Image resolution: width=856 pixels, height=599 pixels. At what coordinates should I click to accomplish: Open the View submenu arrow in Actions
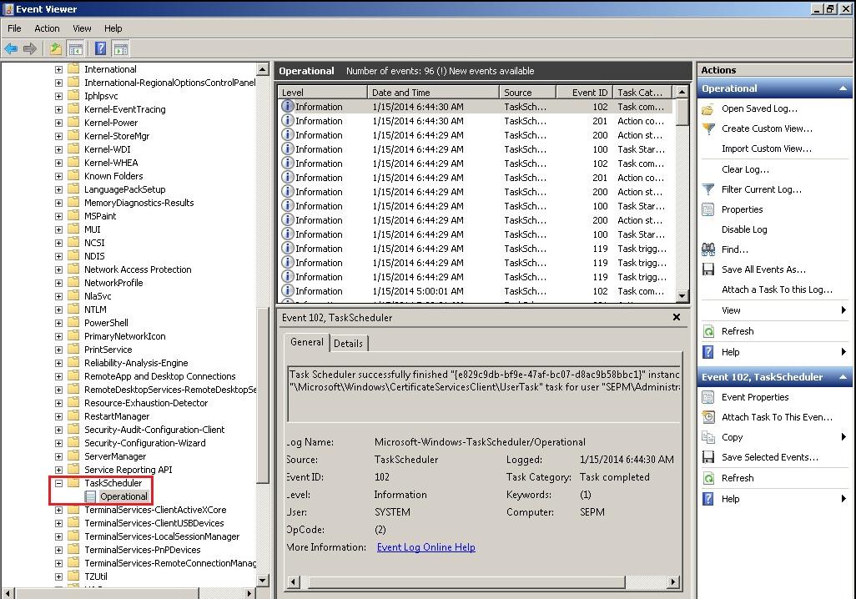tap(843, 310)
